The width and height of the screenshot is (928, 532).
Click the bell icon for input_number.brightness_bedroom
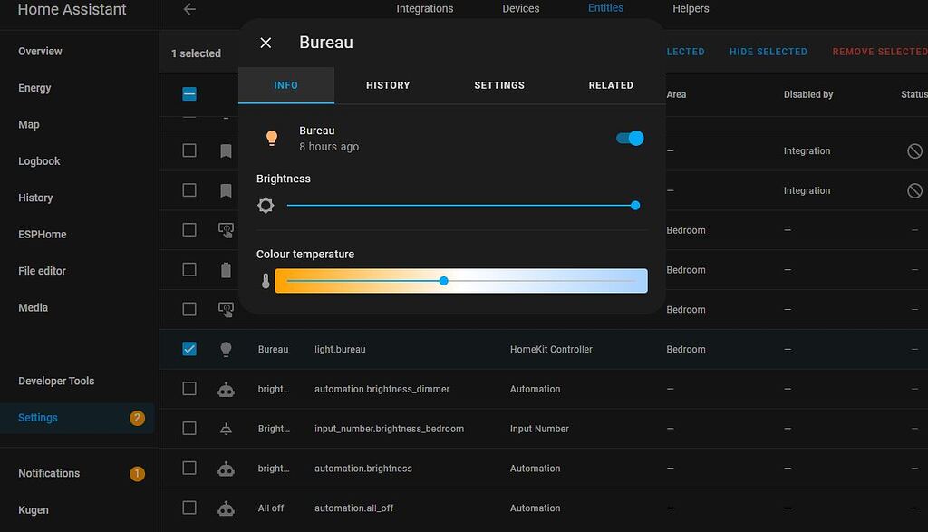(226, 428)
